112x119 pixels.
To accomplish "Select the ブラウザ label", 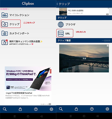I will tap(70, 25).
